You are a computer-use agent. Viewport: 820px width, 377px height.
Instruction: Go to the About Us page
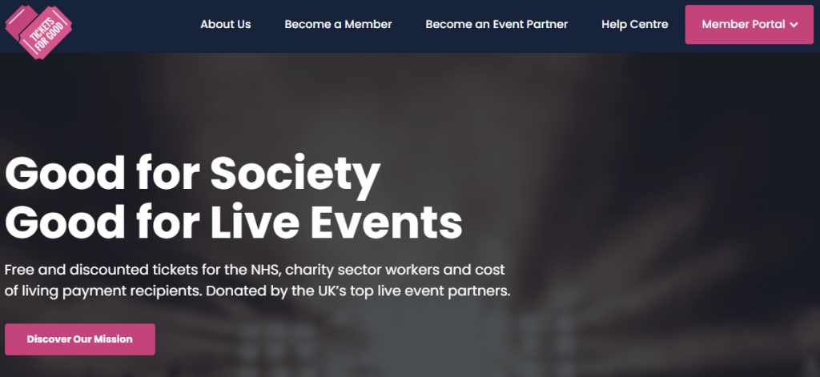tap(225, 24)
